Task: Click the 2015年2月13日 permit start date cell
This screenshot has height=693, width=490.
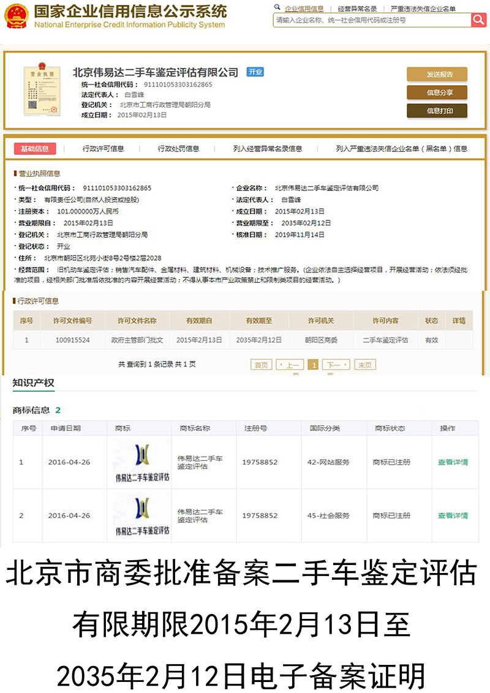Action: point(199,340)
